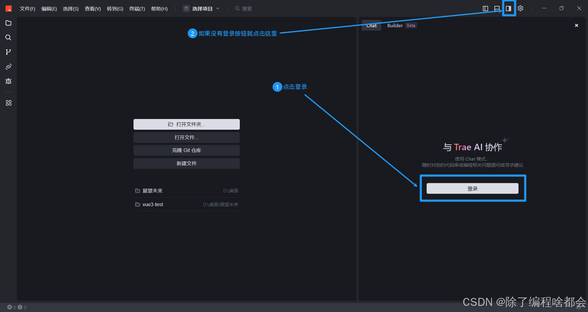Open the 查看(V) menu
This screenshot has height=312, width=588.
pyautogui.click(x=93, y=9)
